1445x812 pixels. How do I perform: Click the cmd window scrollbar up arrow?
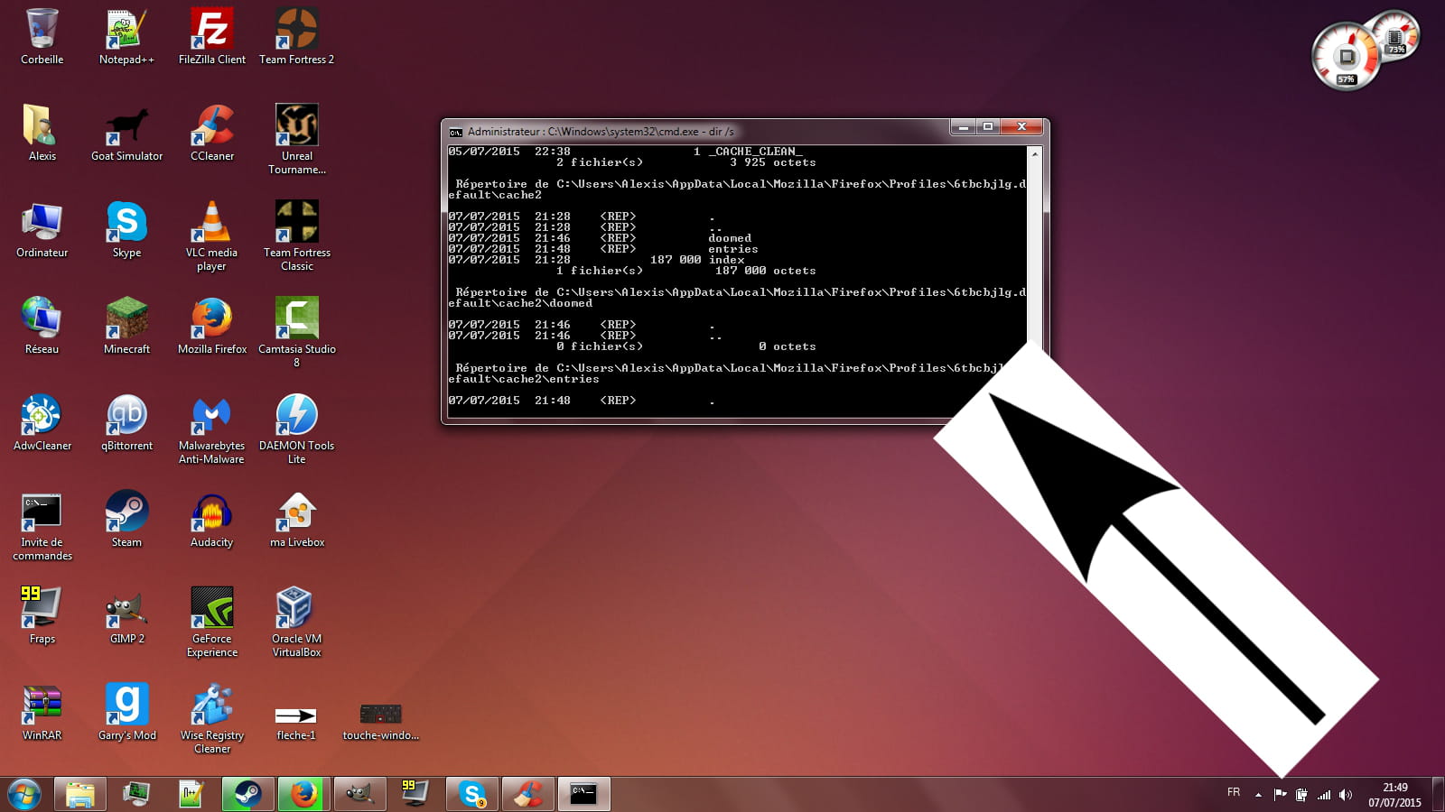[x=1035, y=154]
